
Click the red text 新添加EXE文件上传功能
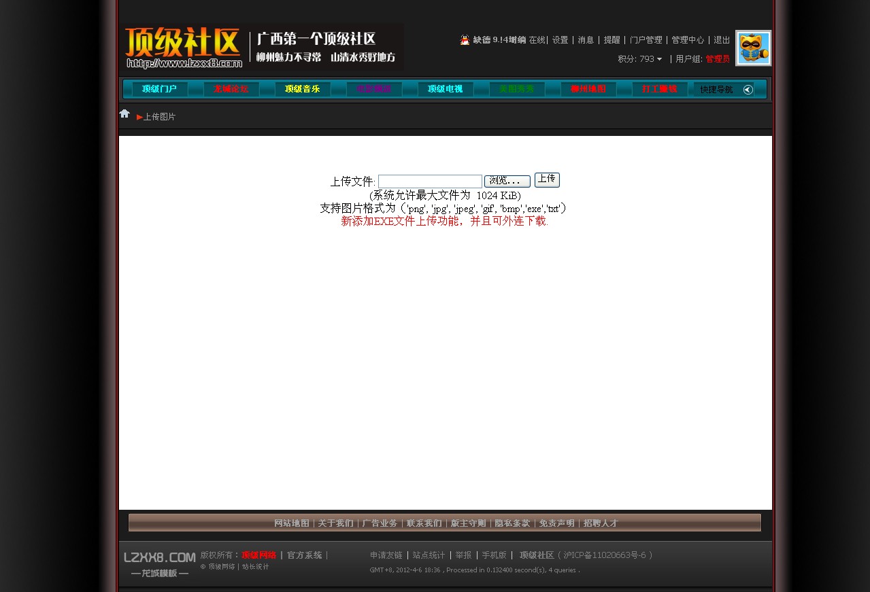(444, 221)
